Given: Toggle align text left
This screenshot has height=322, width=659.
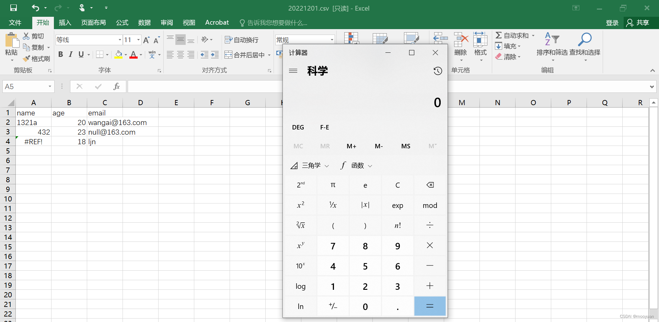Looking at the screenshot, I should (170, 55).
